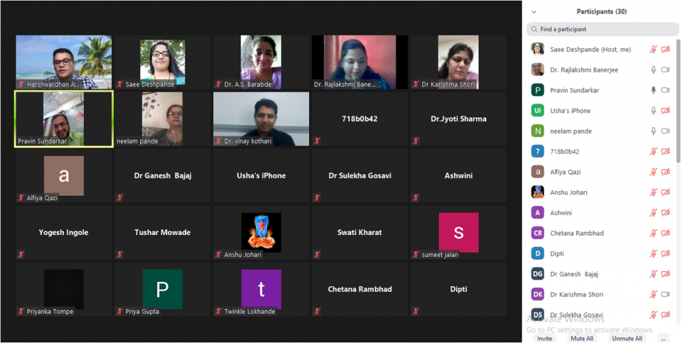Click muted mic icon beside Dipti
Image resolution: width=682 pixels, height=343 pixels.
[x=653, y=254]
